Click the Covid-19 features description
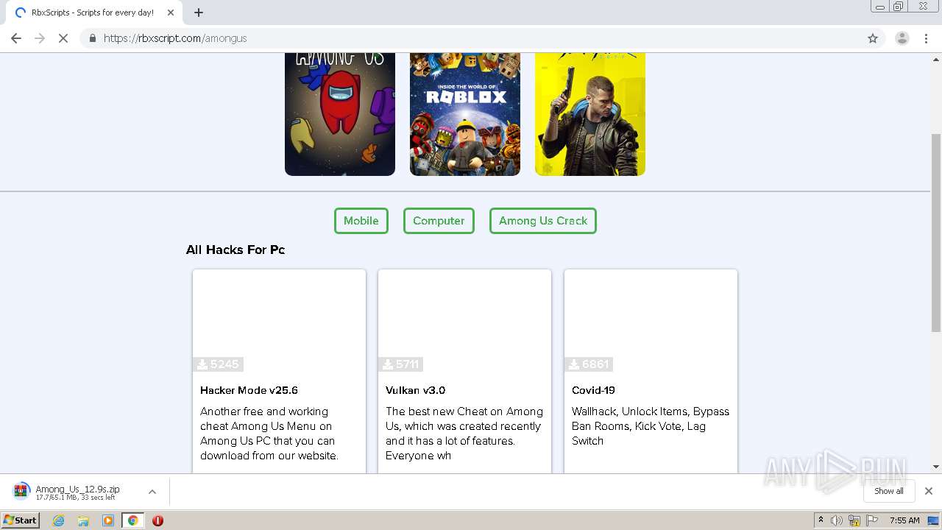The image size is (942, 530). tap(651, 426)
